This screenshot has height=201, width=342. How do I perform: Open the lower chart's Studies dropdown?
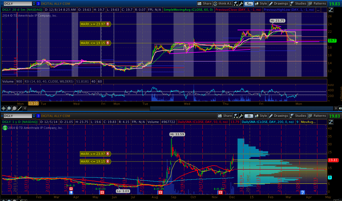(x=298, y=116)
